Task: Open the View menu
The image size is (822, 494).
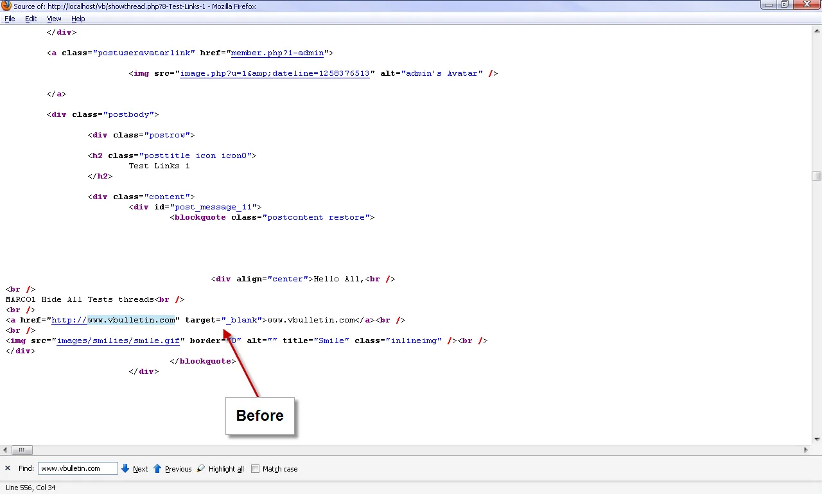Action: [54, 19]
